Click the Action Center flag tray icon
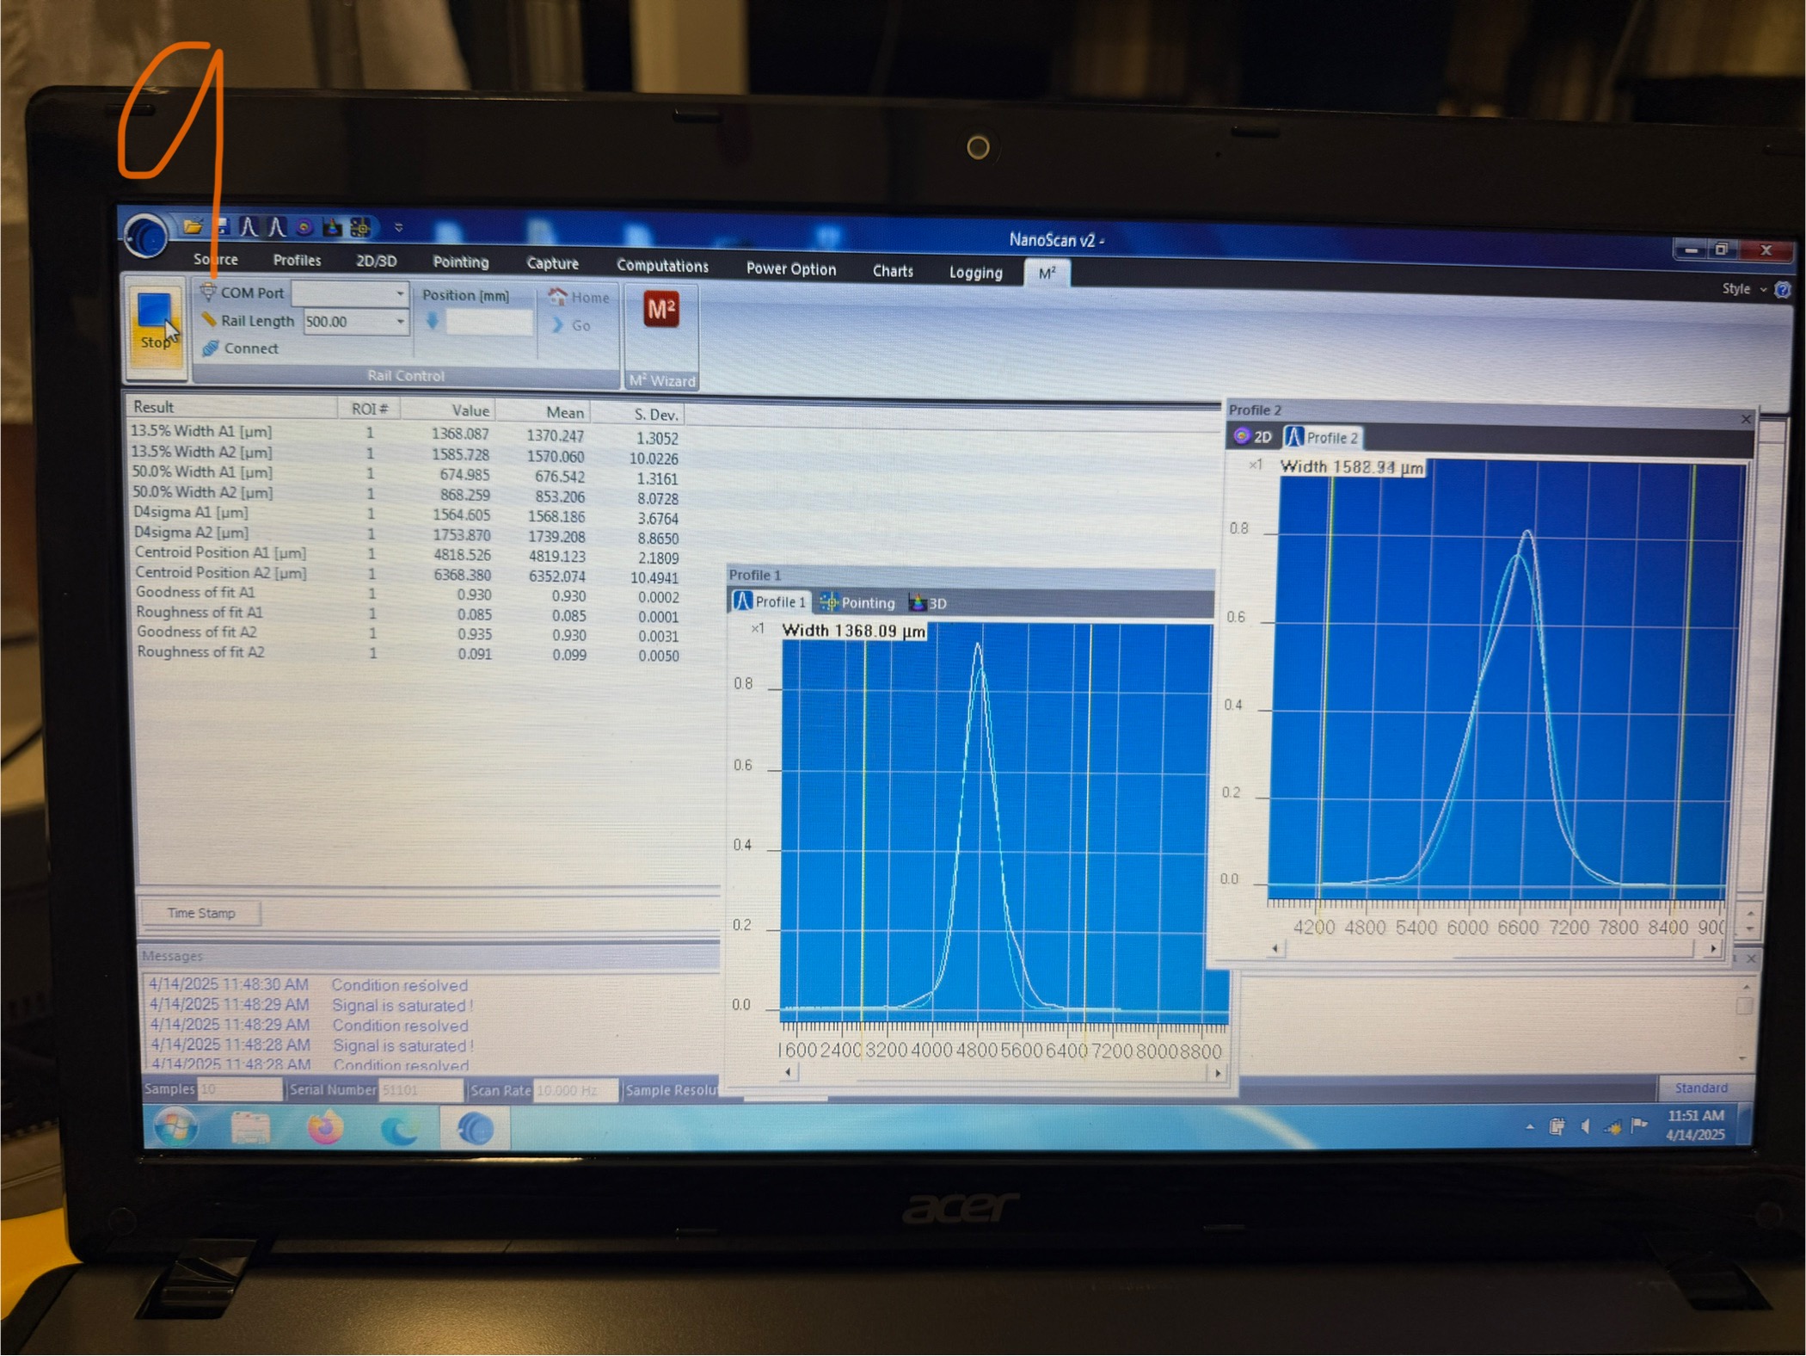 coord(1639,1125)
